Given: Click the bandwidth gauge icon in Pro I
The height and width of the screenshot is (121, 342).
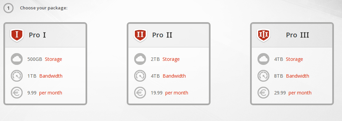Looking at the screenshot, I should (x=17, y=76).
